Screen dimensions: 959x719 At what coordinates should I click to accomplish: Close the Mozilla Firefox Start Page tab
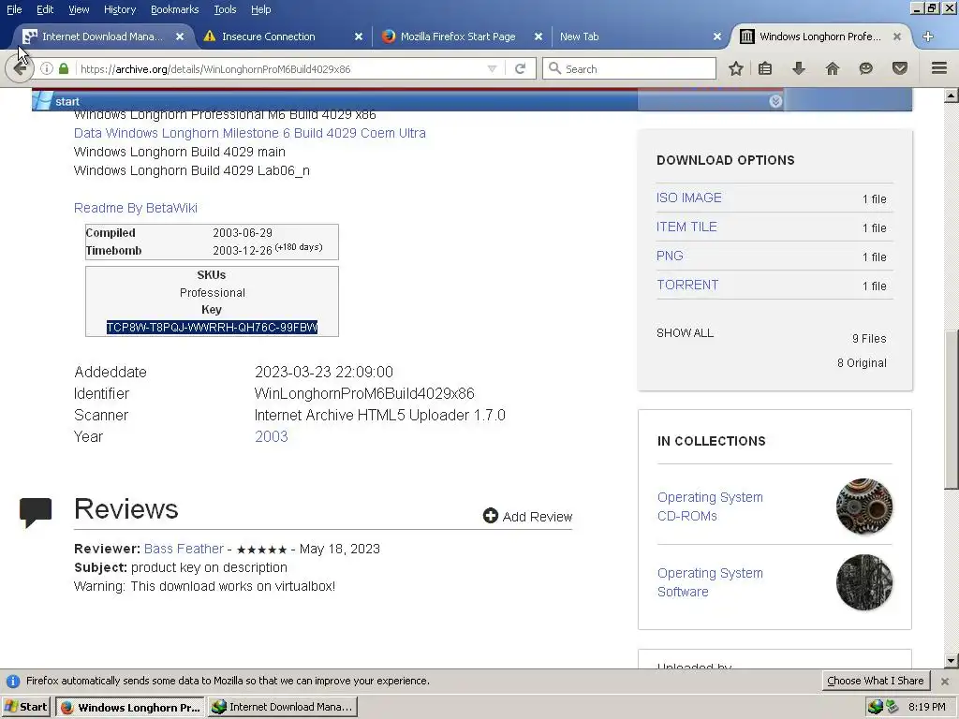tap(539, 37)
